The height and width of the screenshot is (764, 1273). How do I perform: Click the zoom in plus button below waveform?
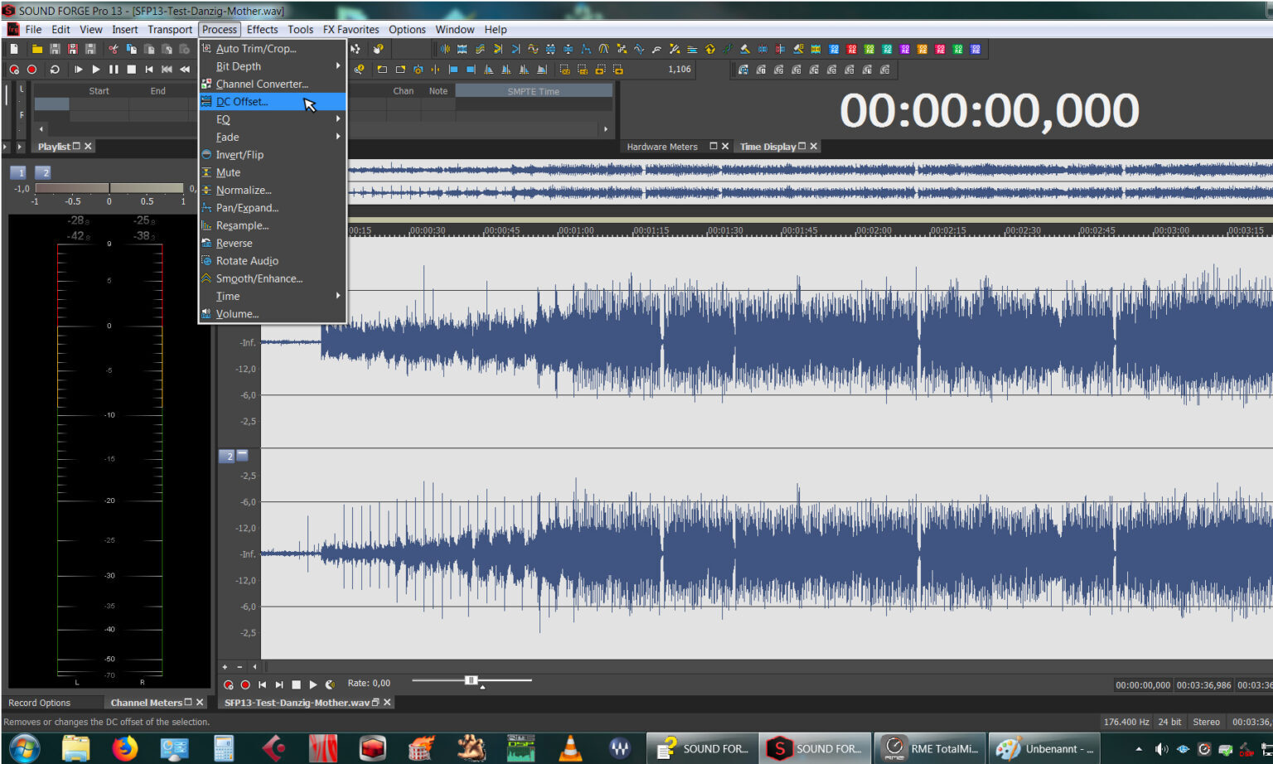pyautogui.click(x=225, y=666)
